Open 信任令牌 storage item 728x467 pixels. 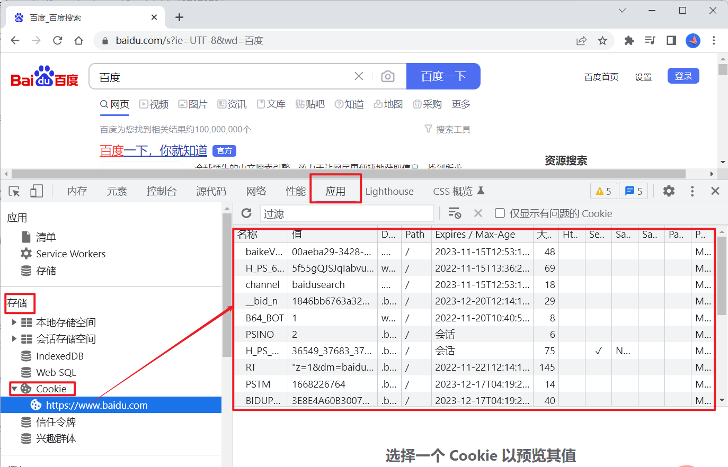(x=49, y=422)
